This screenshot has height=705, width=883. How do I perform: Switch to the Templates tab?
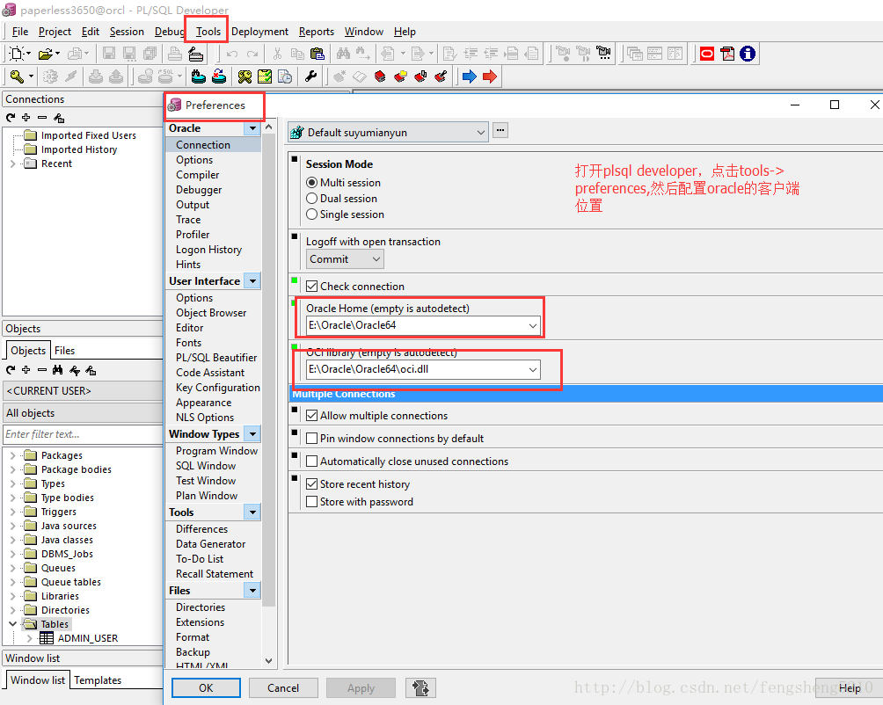click(98, 680)
